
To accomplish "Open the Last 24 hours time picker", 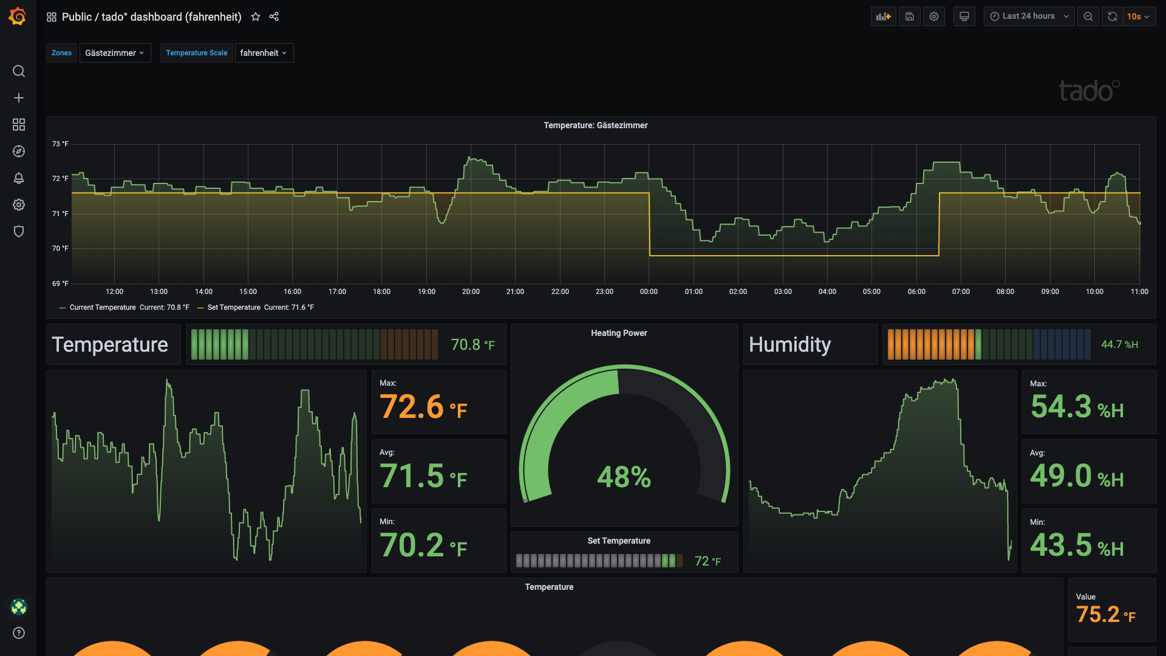I will (1029, 16).
